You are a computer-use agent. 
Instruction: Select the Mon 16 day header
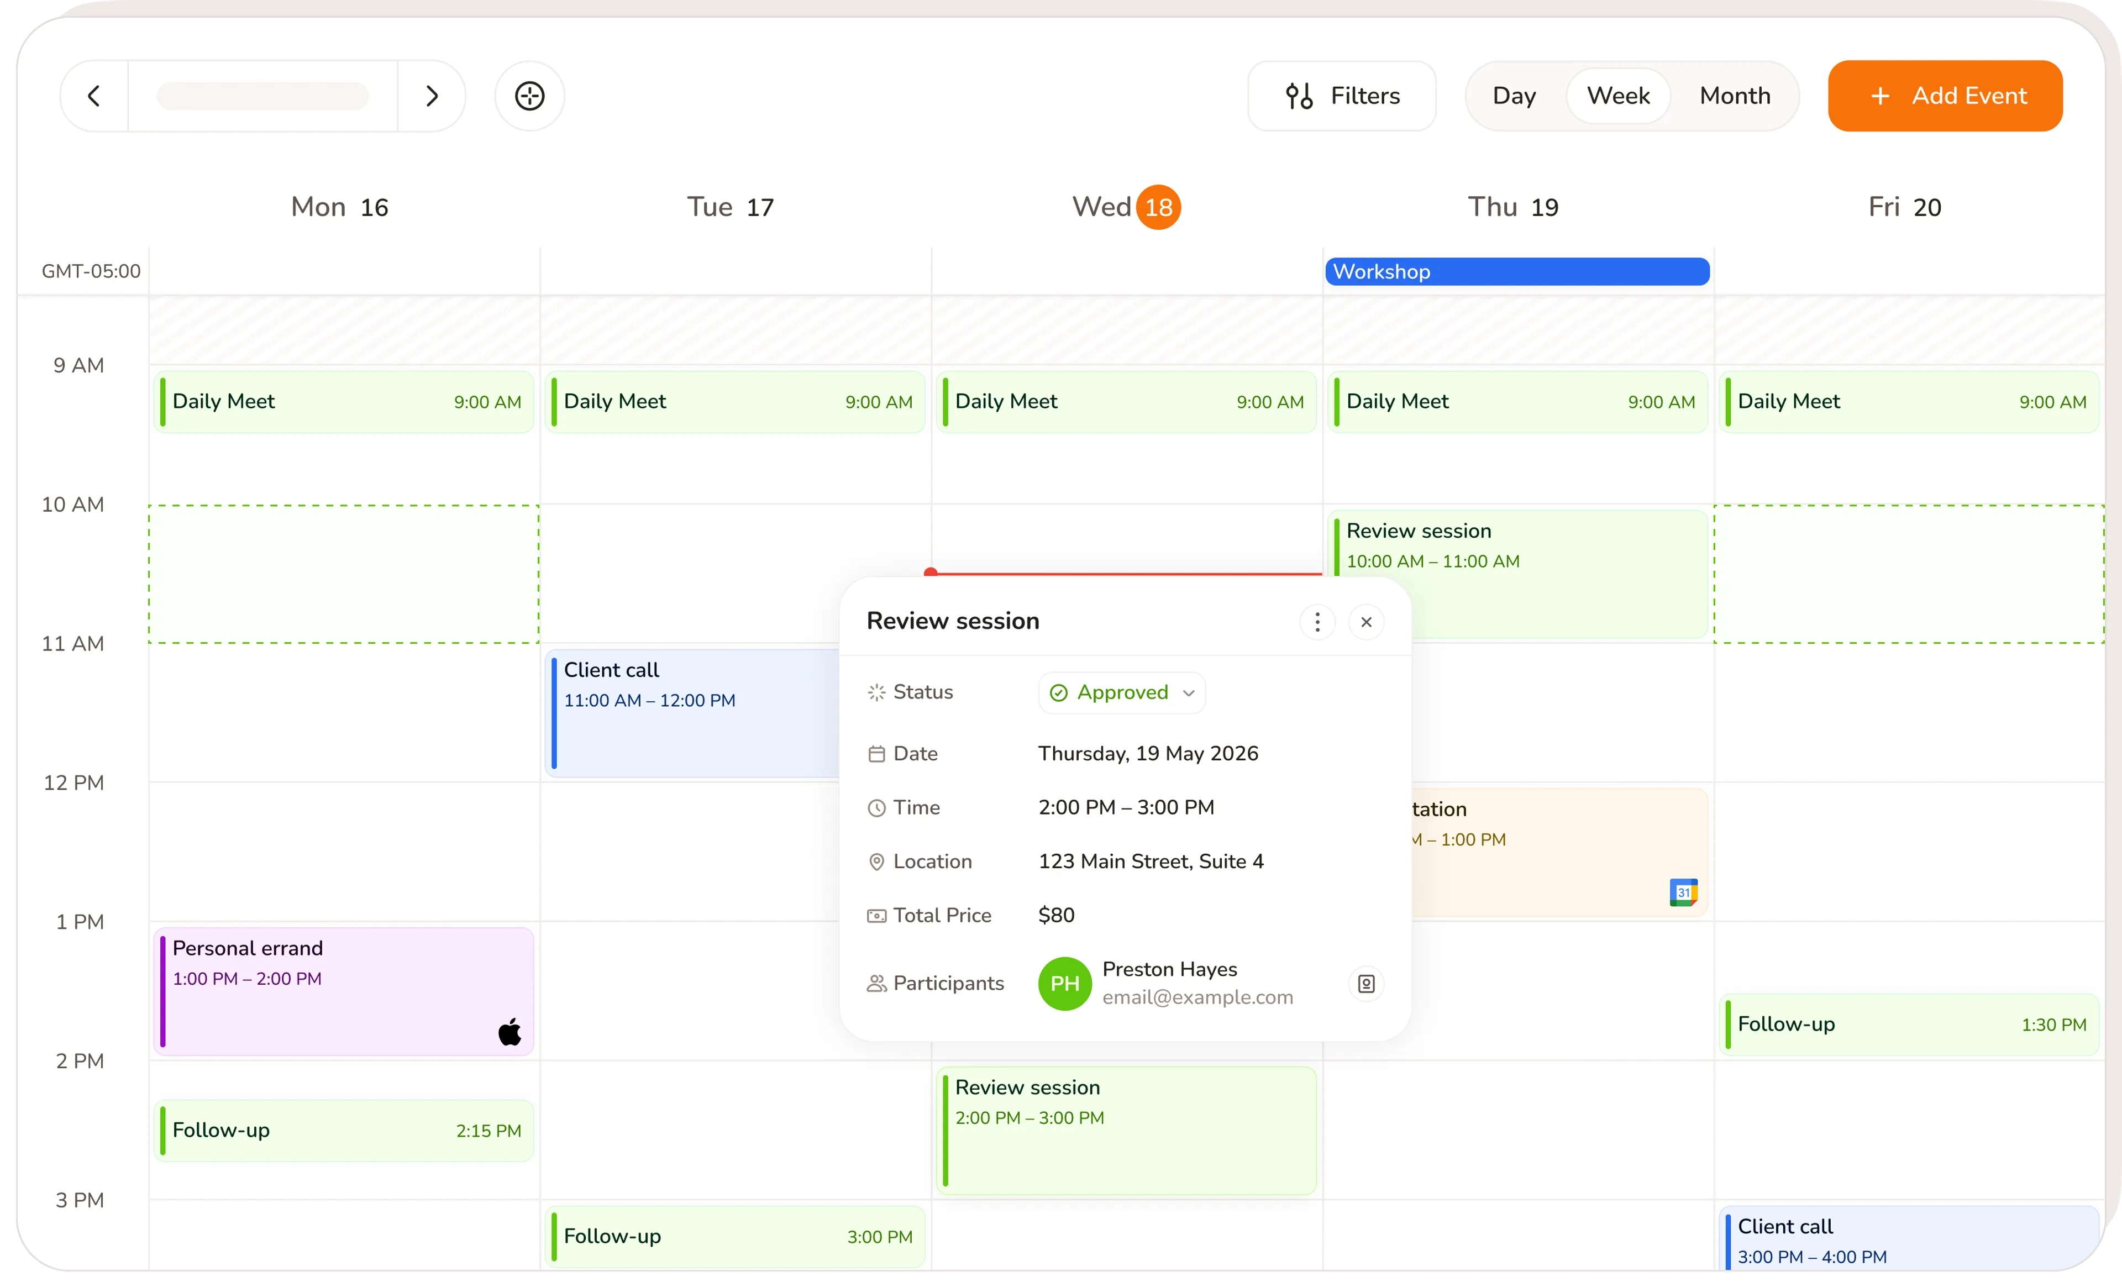coord(339,207)
